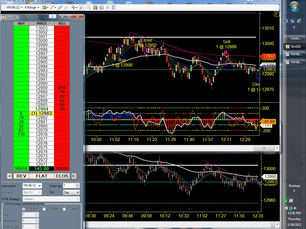Select the 2 Target radio button
Viewport: 306px width, 229px height.
44,209
